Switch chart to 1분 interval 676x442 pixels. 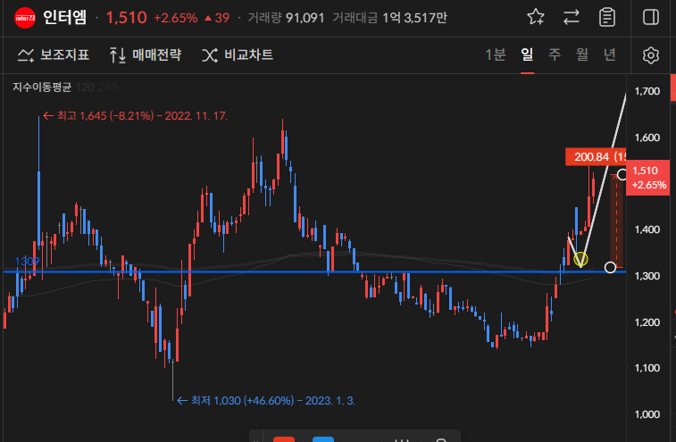(496, 54)
